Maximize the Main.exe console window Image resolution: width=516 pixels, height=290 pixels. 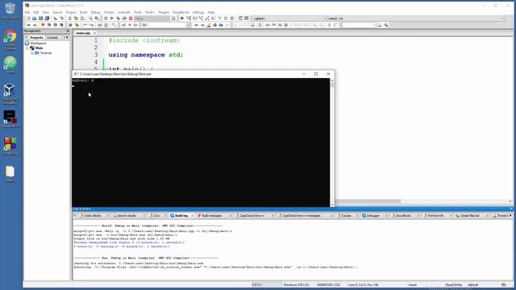316,74
